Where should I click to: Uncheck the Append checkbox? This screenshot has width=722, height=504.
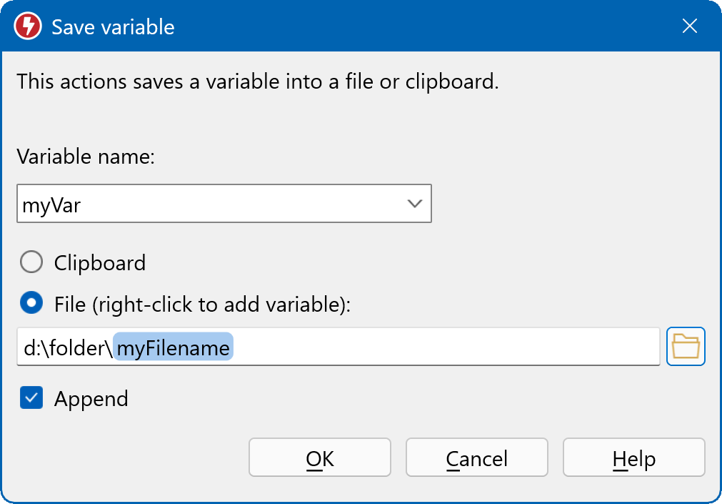click(x=31, y=398)
